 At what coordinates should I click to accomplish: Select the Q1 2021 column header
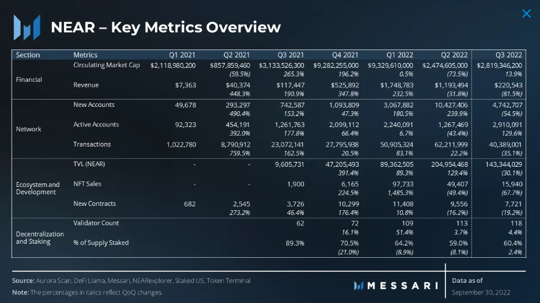[x=182, y=55]
